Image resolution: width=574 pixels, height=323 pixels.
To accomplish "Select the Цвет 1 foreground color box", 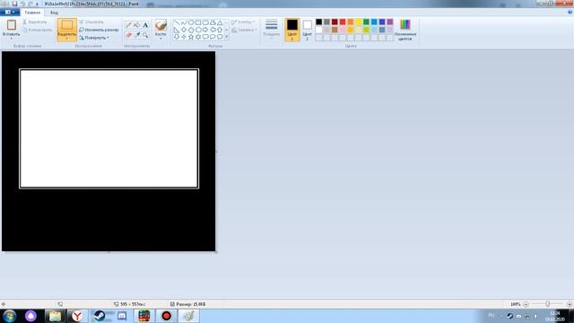I will 292,30.
